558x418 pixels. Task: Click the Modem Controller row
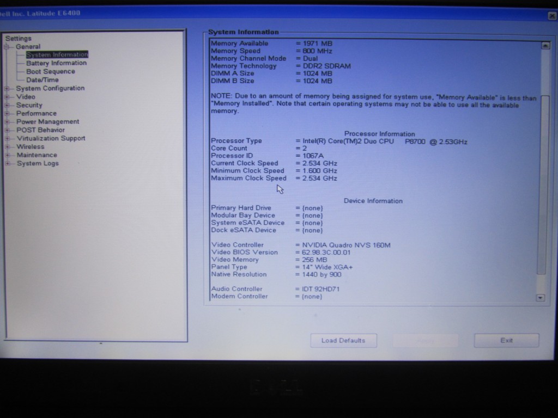266,297
